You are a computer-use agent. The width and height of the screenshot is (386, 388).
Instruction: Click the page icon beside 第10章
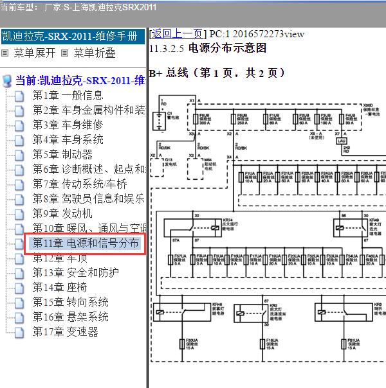tap(19, 229)
